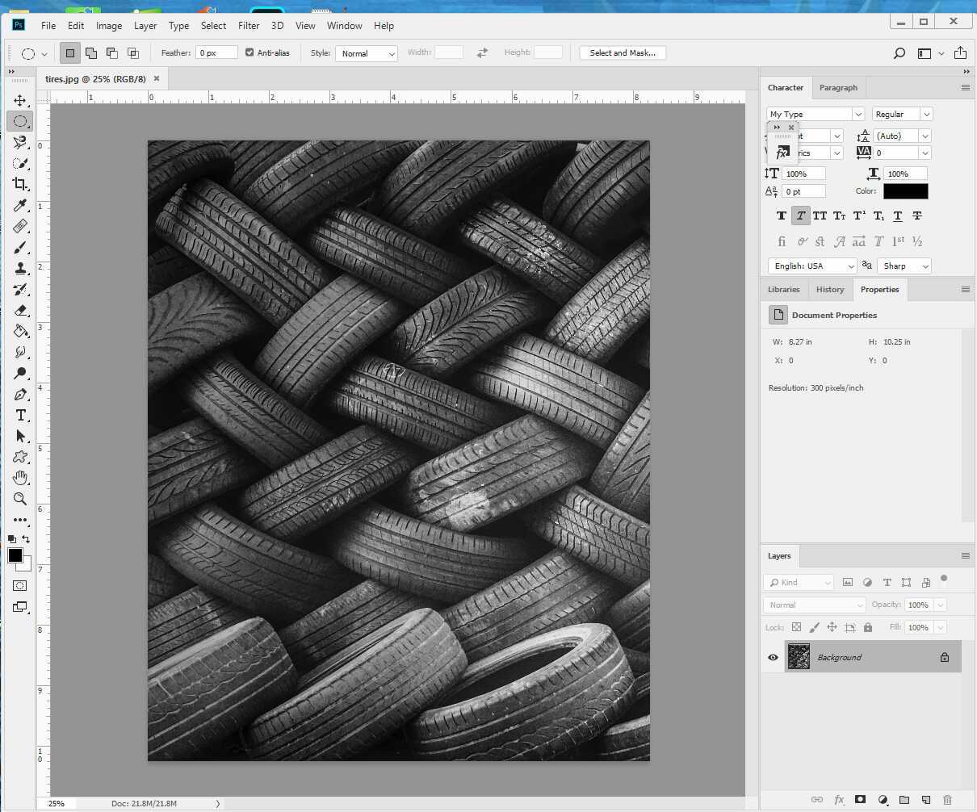Viewport: 977px width, 812px height.
Task: Pick the Eyedropper tool
Action: [20, 205]
